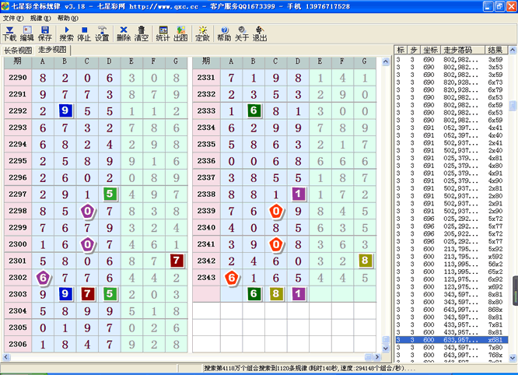Select highlighted result row x681
The image size is (518, 375).
click(x=452, y=340)
